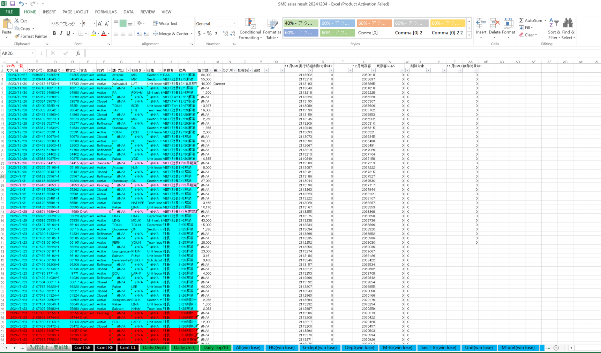This screenshot has height=353, width=601.
Task: Decrease indent in Alignment group
Action: pyautogui.click(x=139, y=33)
